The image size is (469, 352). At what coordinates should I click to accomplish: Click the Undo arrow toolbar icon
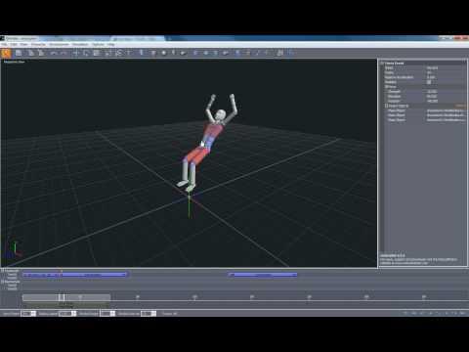click(x=54, y=53)
